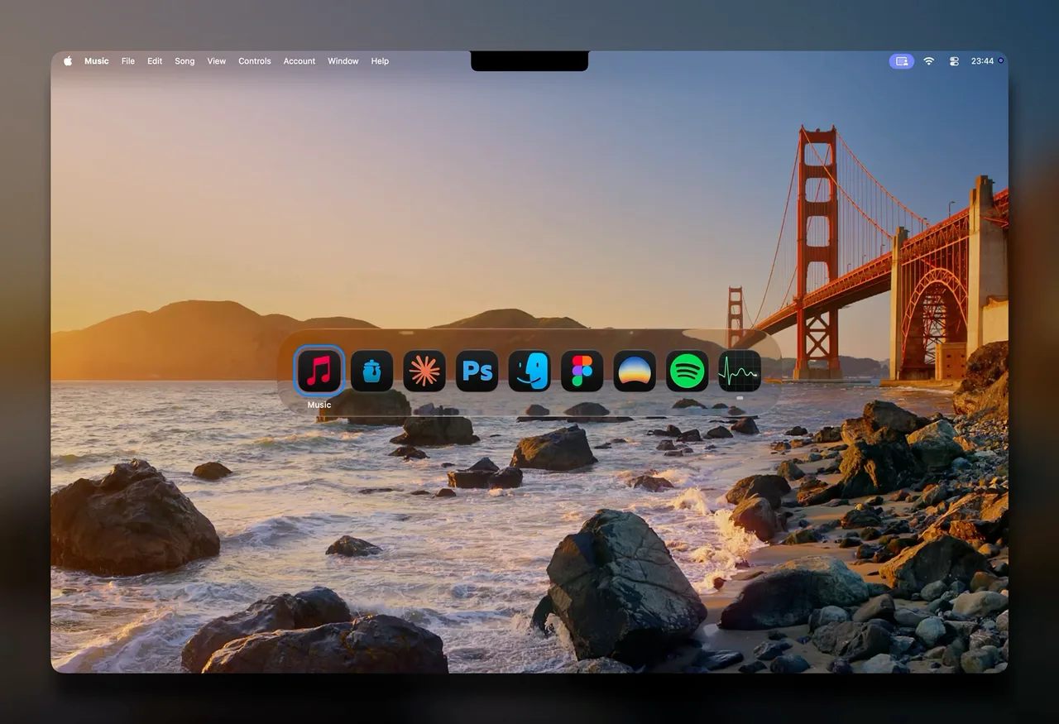
Task: Open the orange starburst app icon
Action: tap(424, 371)
